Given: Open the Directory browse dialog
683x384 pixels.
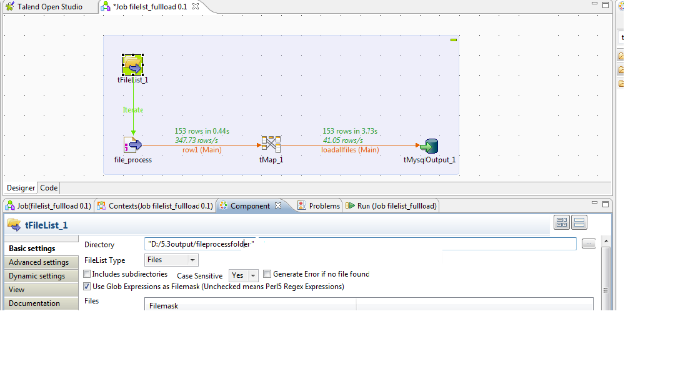Looking at the screenshot, I should click(588, 244).
